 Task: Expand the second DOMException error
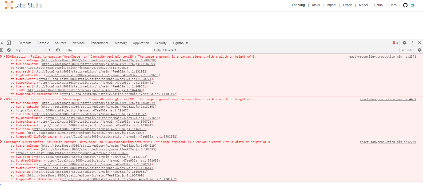tap(5, 99)
